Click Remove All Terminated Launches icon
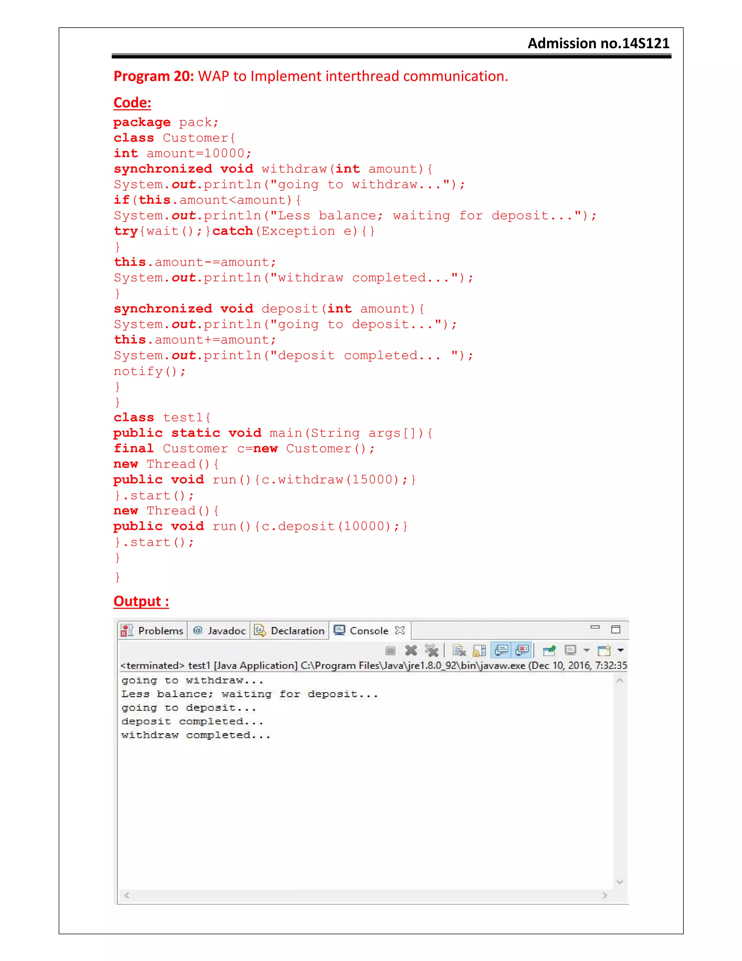 432,650
